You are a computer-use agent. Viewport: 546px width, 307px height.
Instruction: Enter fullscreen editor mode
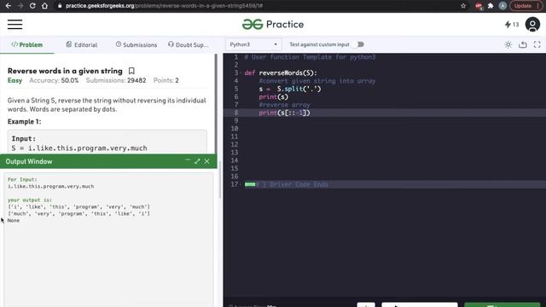pos(537,44)
